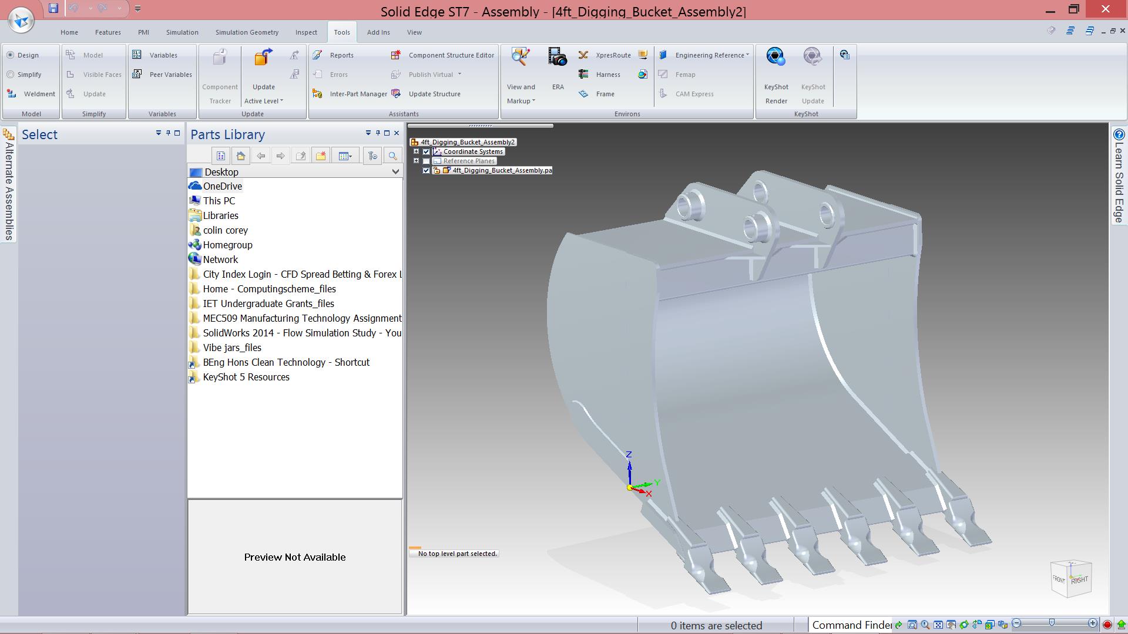Launch KeyShot Render
Image resolution: width=1128 pixels, height=634 pixels.
(776, 76)
